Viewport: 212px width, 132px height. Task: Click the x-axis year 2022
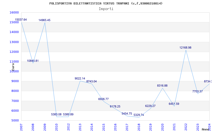(186, 127)
